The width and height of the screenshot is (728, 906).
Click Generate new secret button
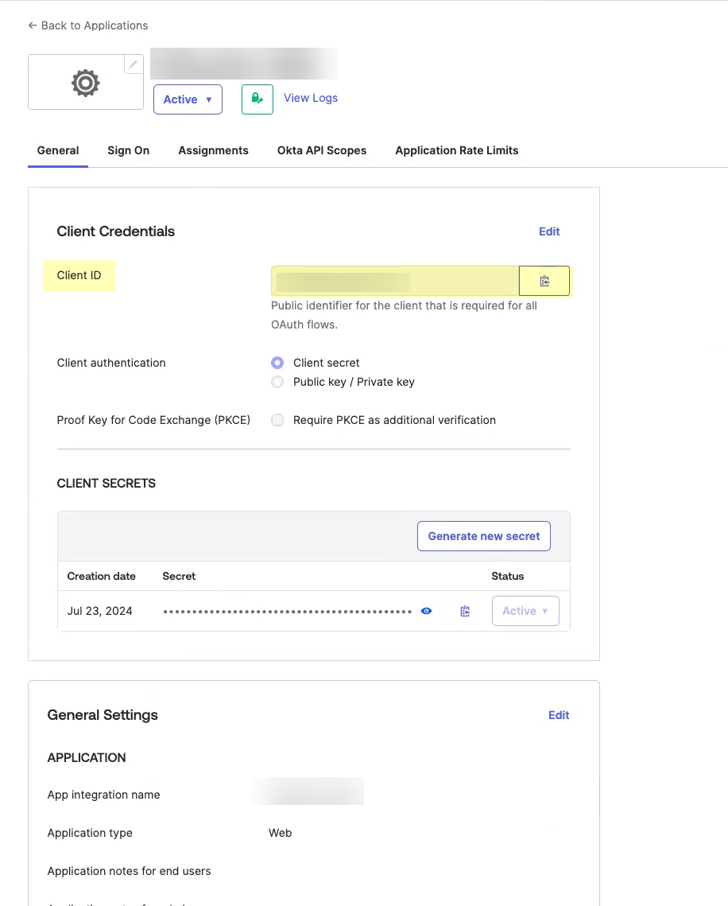click(x=483, y=536)
